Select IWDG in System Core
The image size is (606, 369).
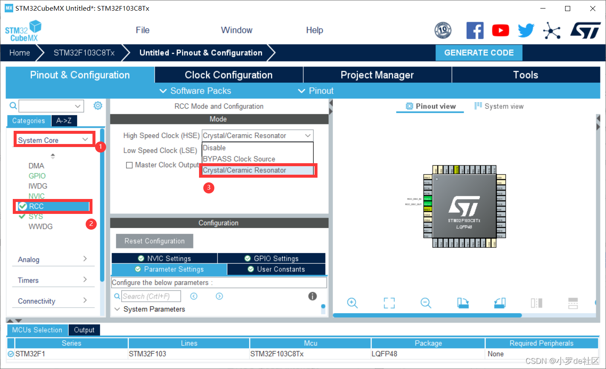click(x=38, y=186)
